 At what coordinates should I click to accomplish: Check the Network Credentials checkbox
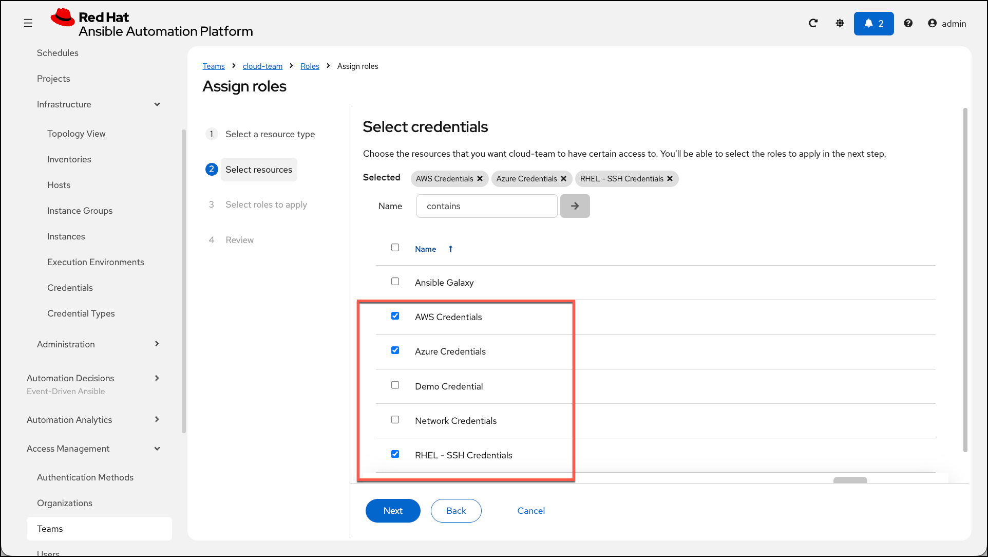[x=395, y=419]
